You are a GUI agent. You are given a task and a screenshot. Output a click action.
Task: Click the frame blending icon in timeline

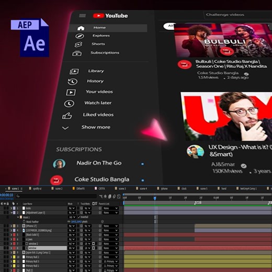coord(110,197)
